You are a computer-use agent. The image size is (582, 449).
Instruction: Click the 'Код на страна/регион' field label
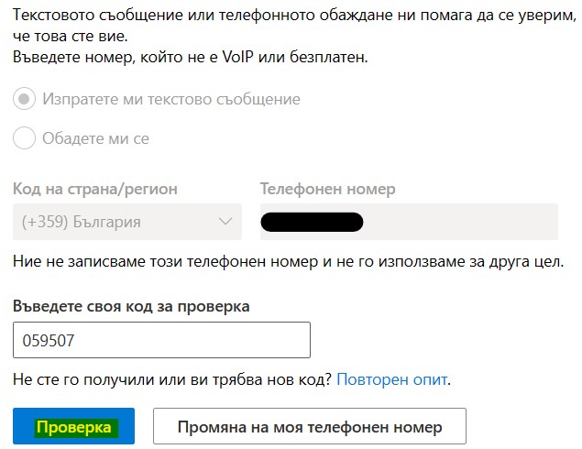click(95, 190)
